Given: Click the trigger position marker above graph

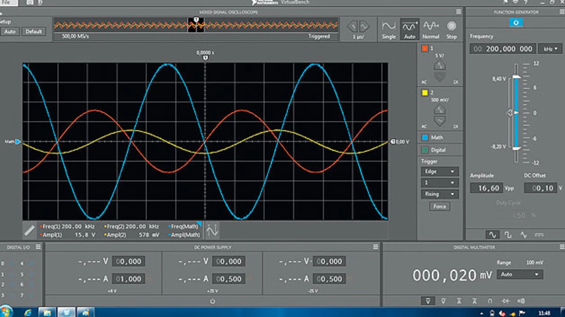Looking at the screenshot, I should click(205, 58).
